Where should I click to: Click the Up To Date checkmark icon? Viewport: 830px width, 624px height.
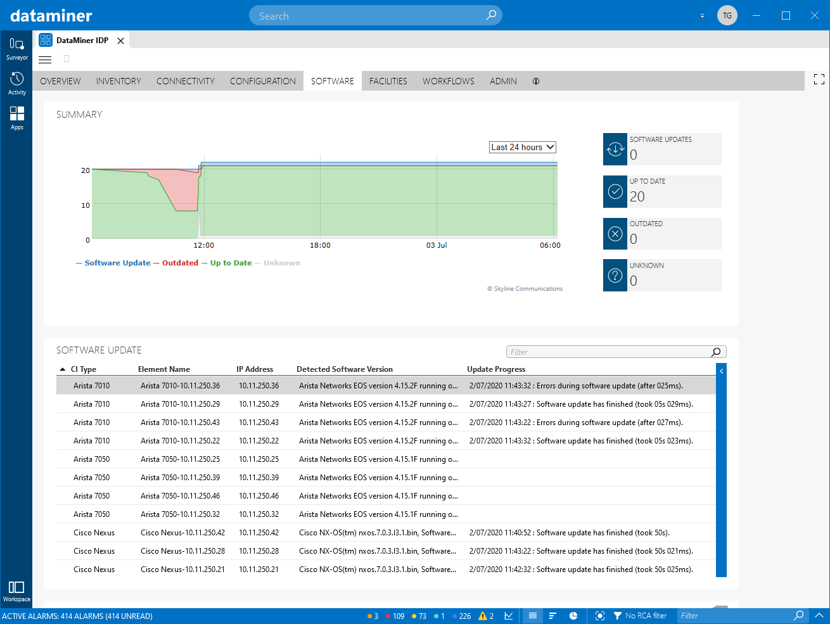pyautogui.click(x=615, y=191)
